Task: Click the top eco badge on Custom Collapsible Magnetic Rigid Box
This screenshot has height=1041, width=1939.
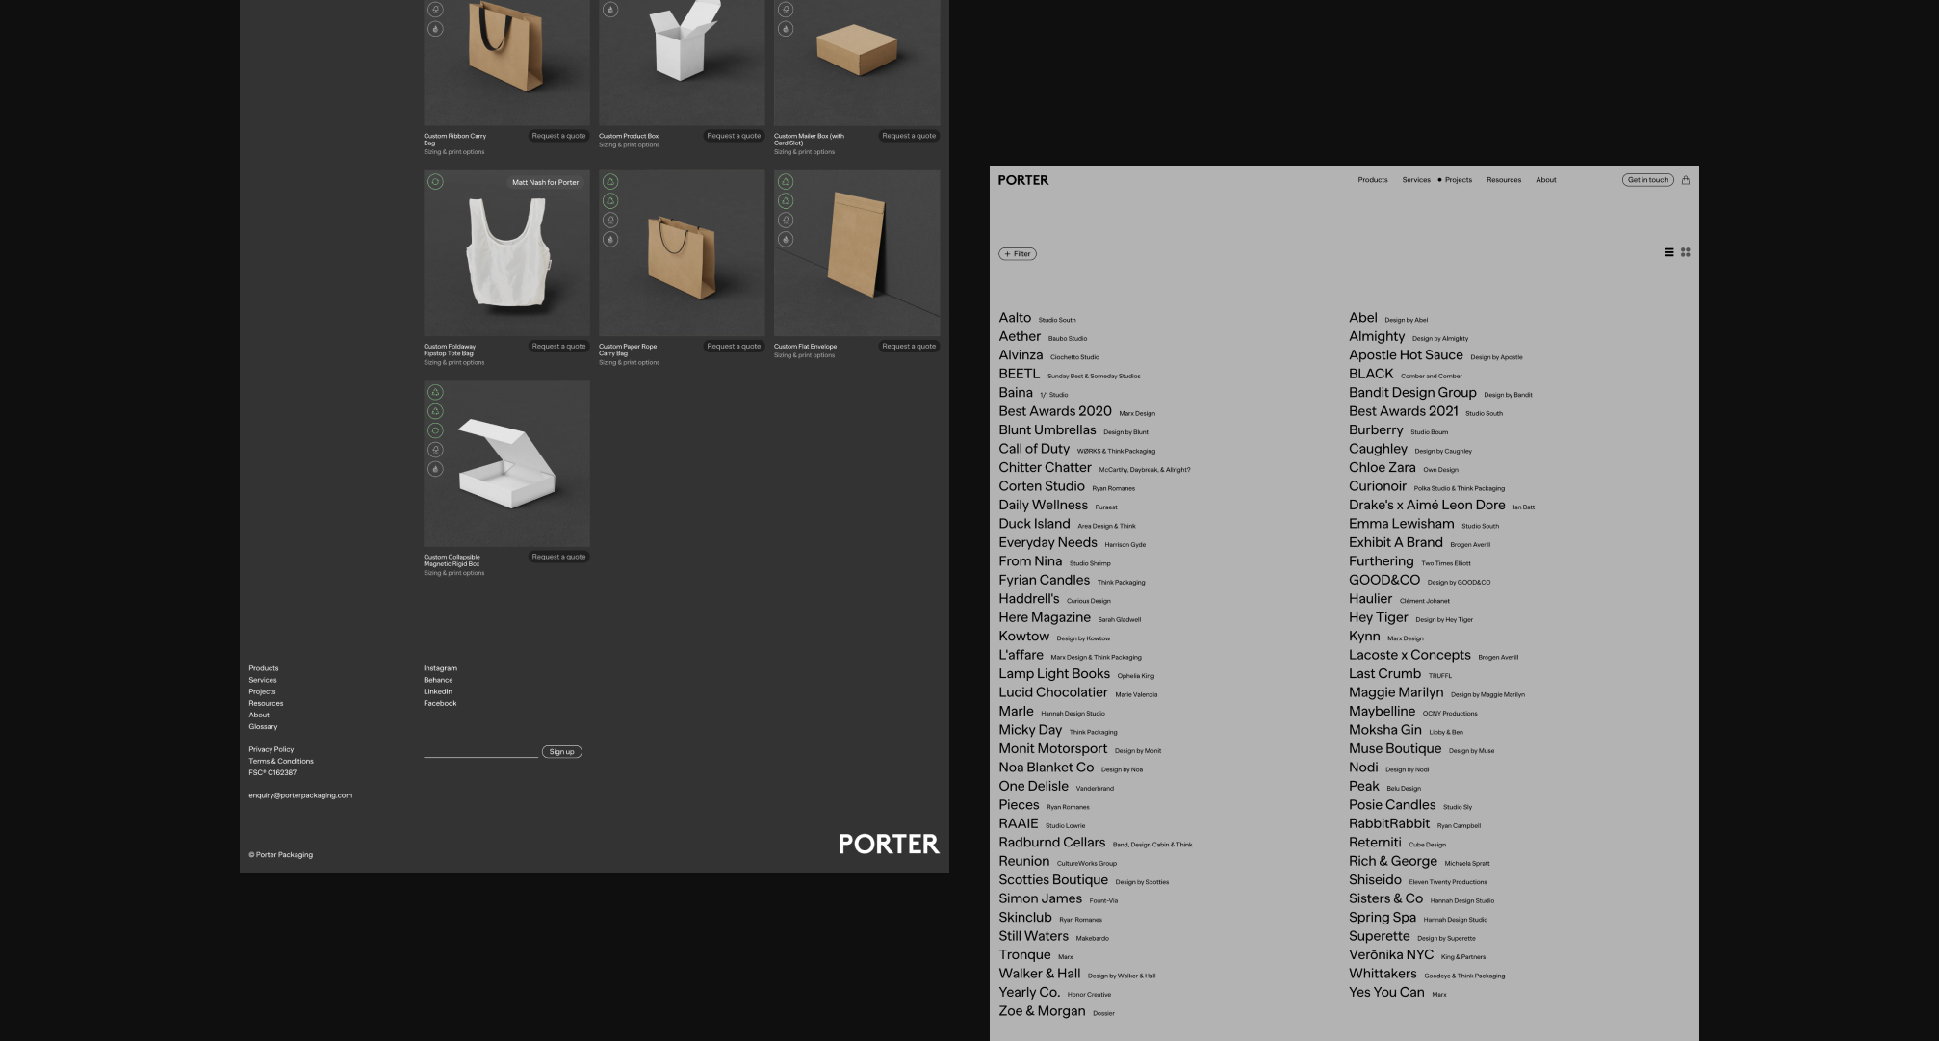Action: (x=435, y=391)
